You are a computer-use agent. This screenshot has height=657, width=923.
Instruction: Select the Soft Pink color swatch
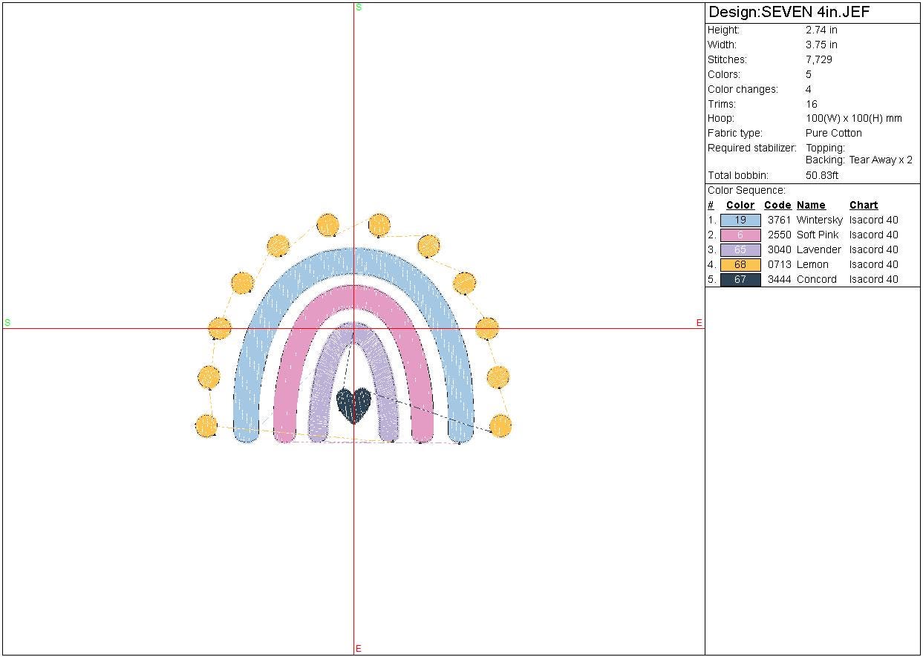pos(740,235)
